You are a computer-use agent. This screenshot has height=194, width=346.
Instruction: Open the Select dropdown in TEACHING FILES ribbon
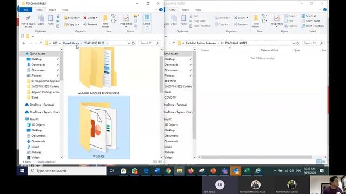point(147,21)
